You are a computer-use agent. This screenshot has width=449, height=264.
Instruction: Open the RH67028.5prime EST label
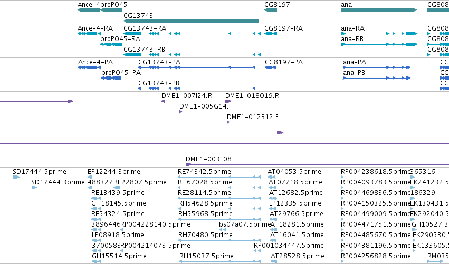(205, 182)
